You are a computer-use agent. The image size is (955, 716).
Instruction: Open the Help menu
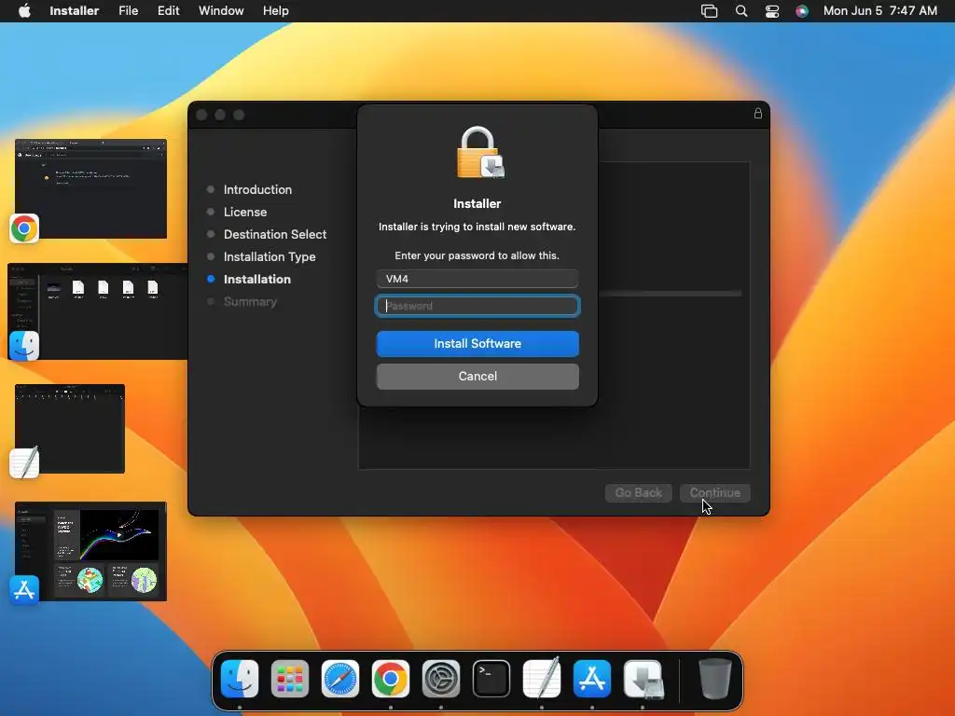(x=275, y=10)
